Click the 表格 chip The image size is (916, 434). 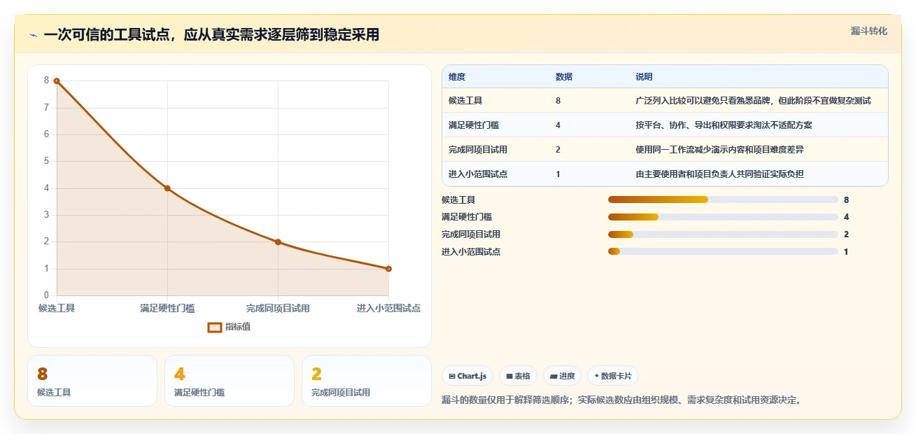pyautogui.click(x=518, y=376)
